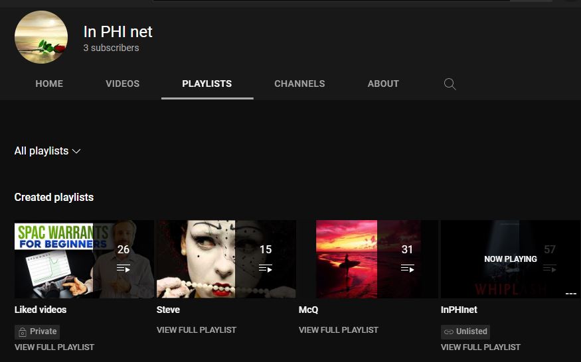Expand the All playlists dropdown
This screenshot has height=362, width=581.
tap(47, 151)
